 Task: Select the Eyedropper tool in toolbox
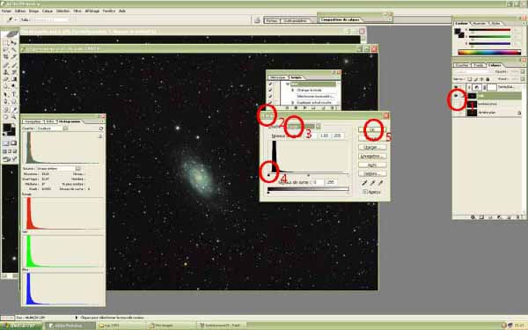pos(14,109)
